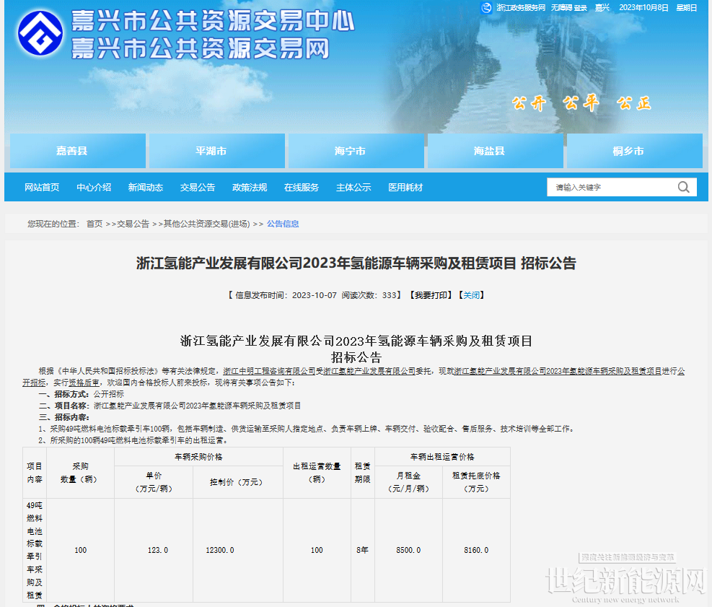This screenshot has height=607, width=712.
Task: Click 首页 in the breadcrumb
Action: (x=94, y=224)
